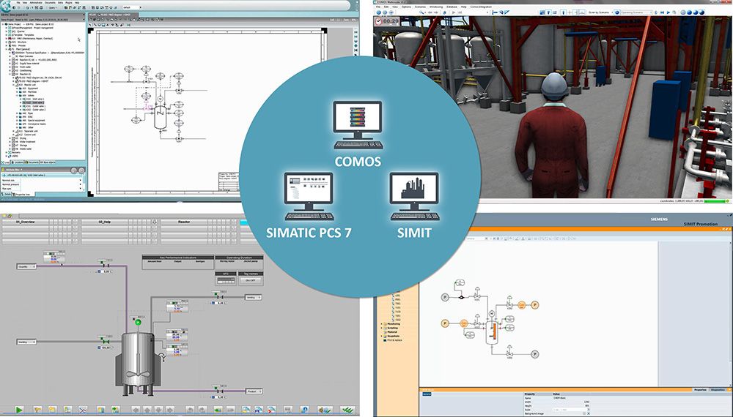
Task: Click the SIMATIC PCS 7 computer icon
Action: tap(309, 196)
